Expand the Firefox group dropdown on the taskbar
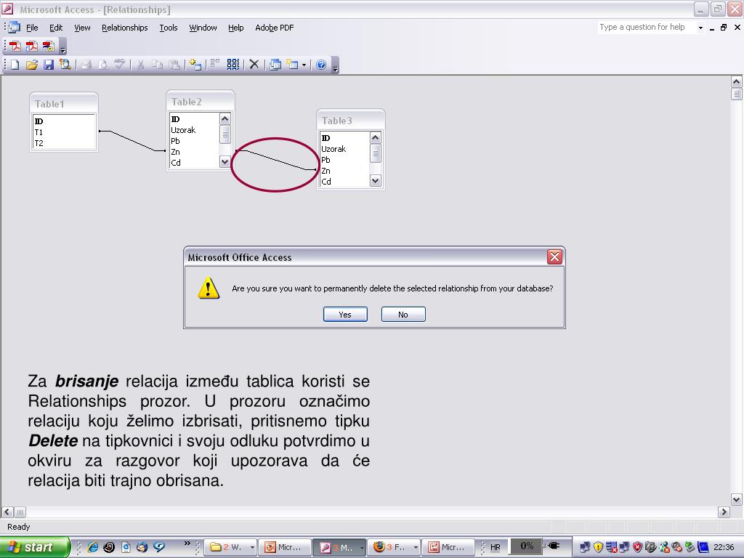Screen dimensions: 744x558 pos(416,548)
